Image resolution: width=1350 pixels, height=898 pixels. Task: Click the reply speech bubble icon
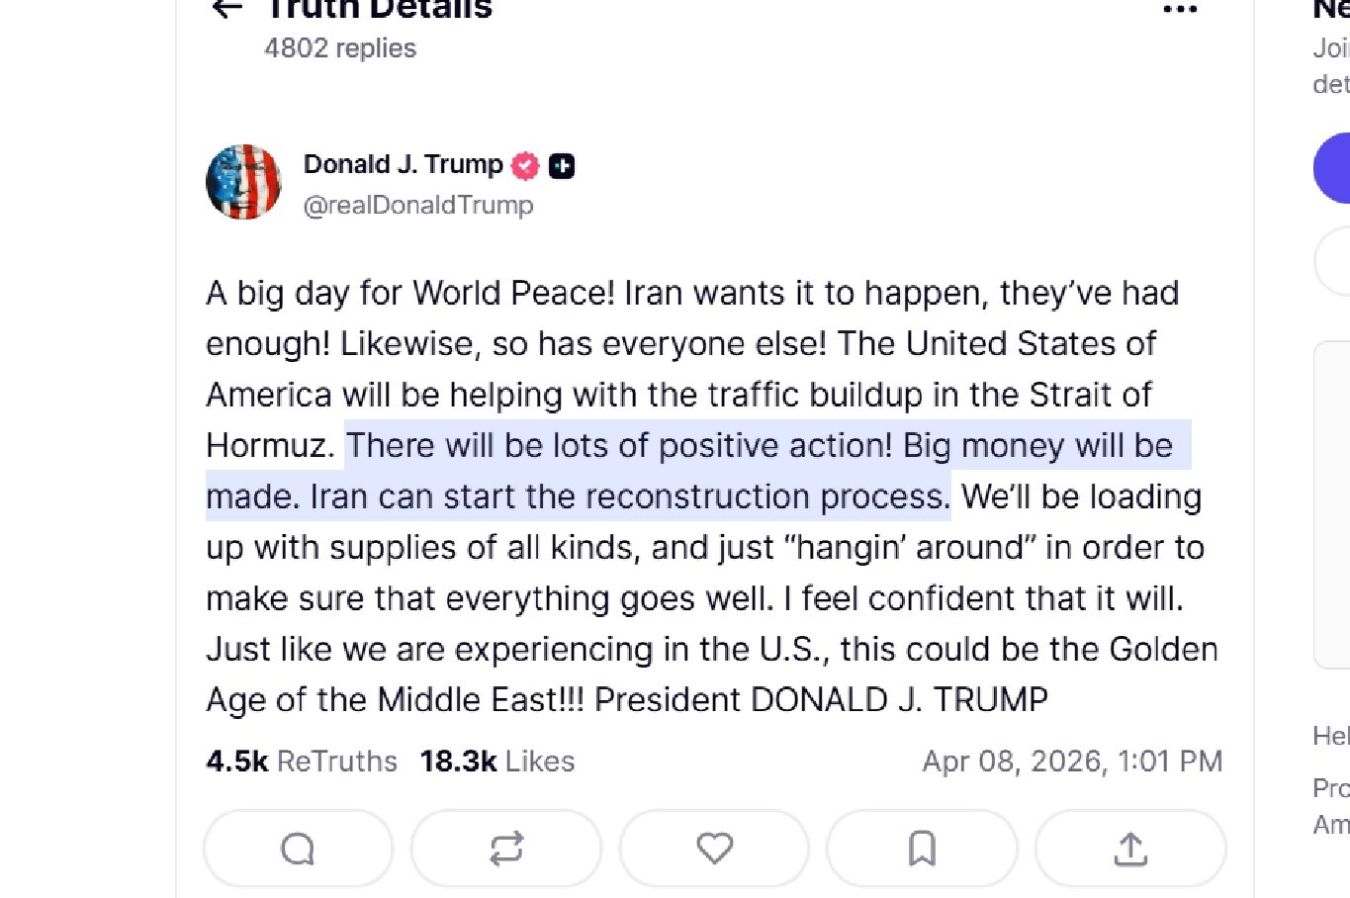click(298, 849)
